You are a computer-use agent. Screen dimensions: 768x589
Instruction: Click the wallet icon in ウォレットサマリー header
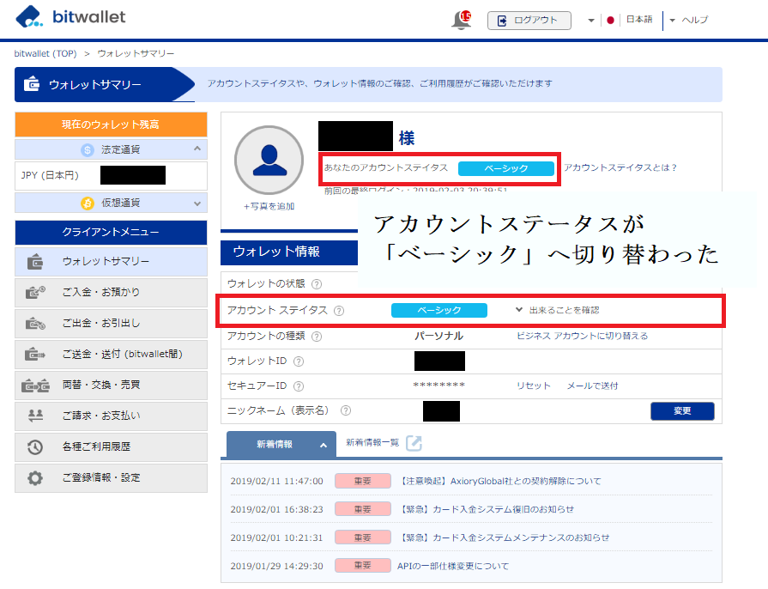[x=32, y=84]
